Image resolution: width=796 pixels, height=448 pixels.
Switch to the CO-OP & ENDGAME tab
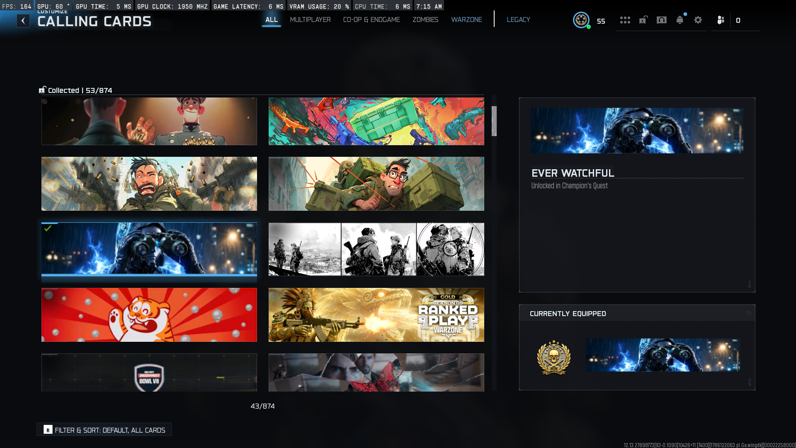371,19
